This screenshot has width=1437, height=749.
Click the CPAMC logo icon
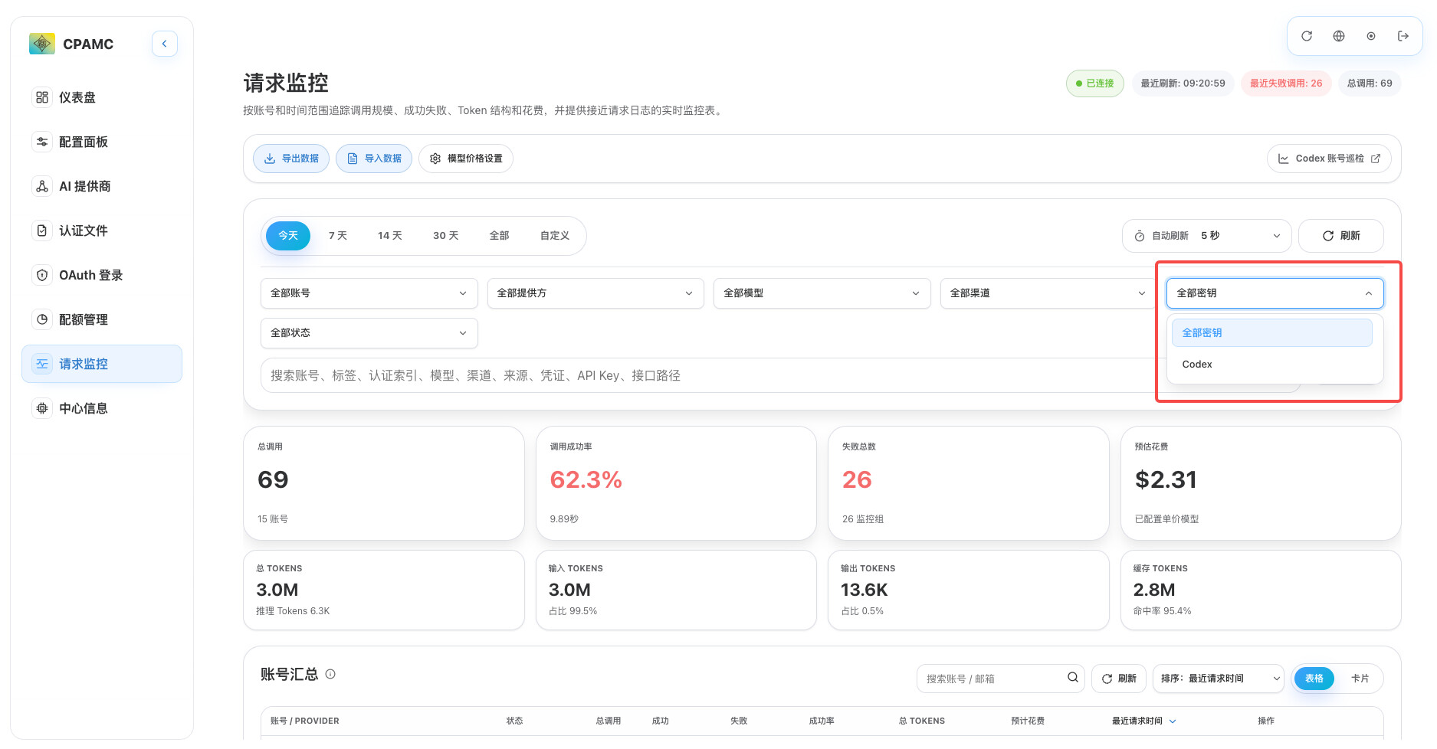pyautogui.click(x=42, y=44)
